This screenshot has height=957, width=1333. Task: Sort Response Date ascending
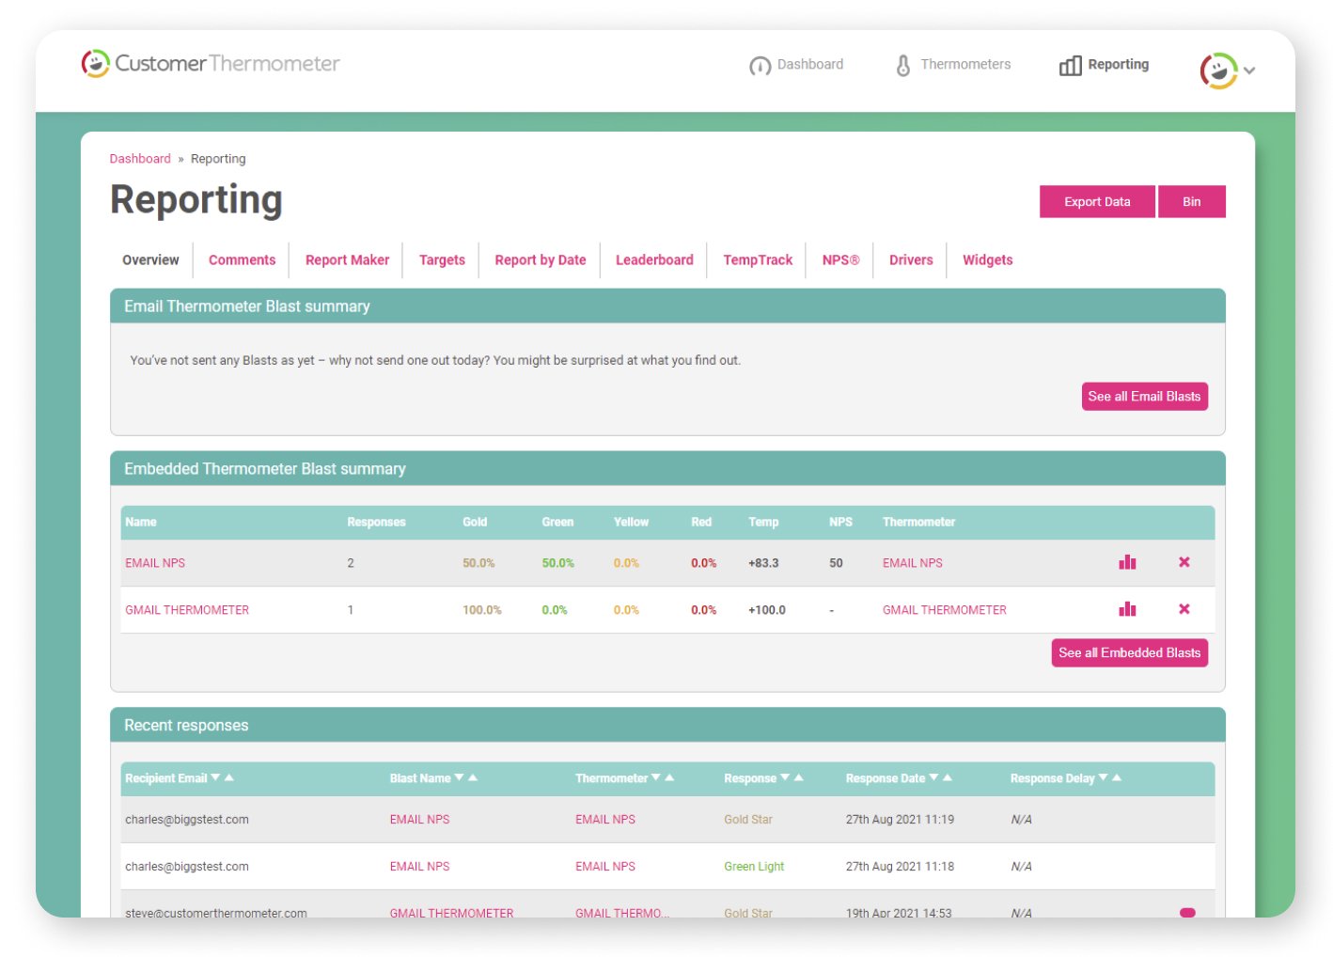pyautogui.click(x=948, y=777)
